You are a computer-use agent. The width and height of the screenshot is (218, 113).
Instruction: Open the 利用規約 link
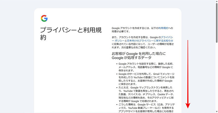[x=163, y=28]
